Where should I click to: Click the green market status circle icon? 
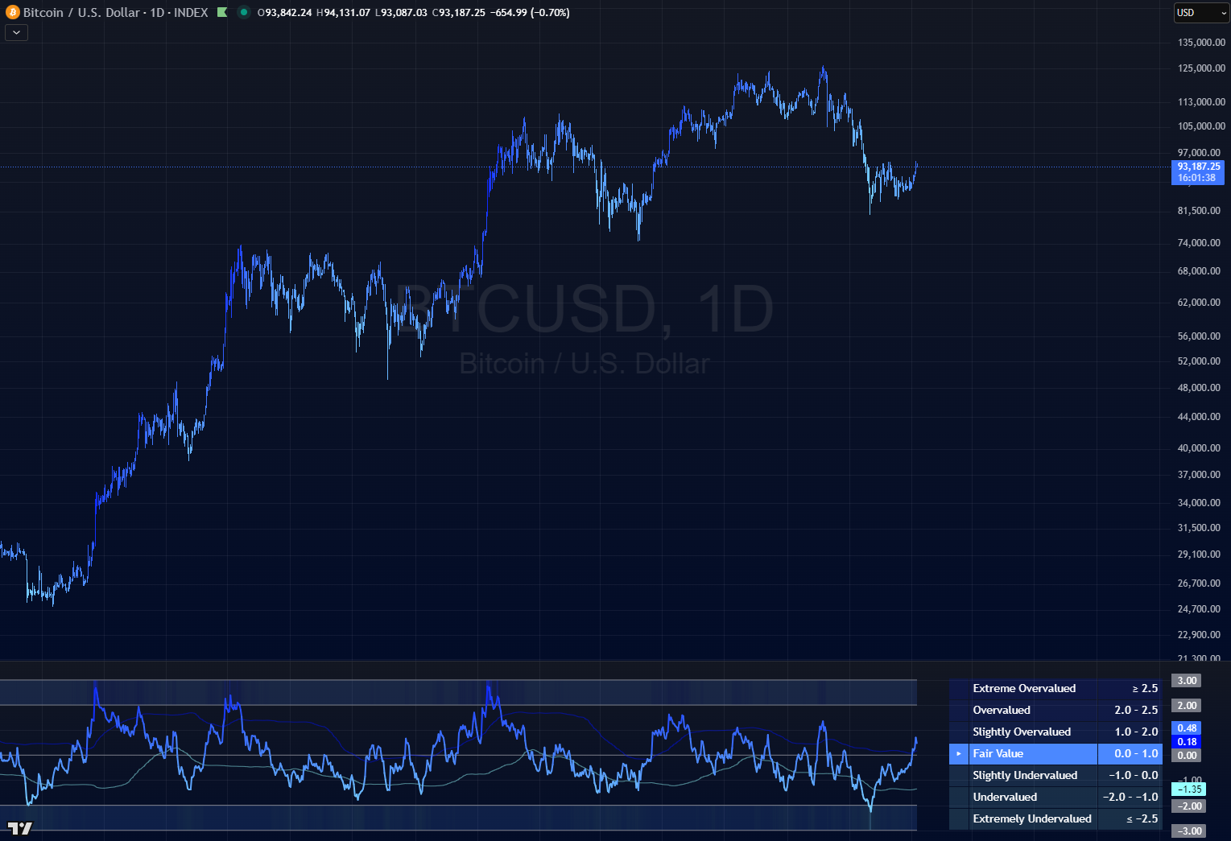tap(243, 13)
